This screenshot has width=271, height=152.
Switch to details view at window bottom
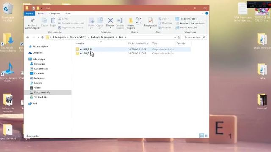202,136
